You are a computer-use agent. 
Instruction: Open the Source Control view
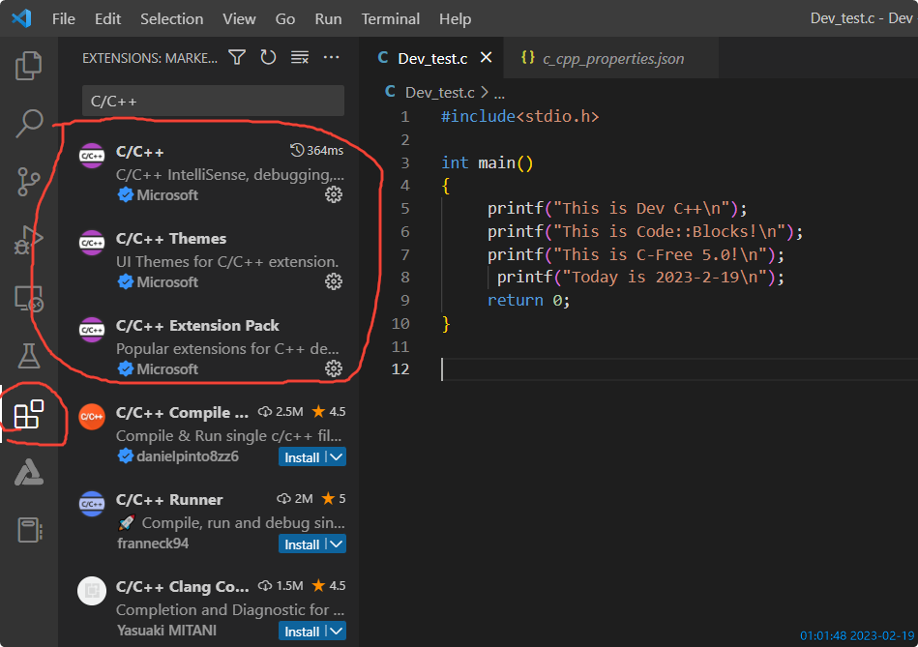click(28, 182)
